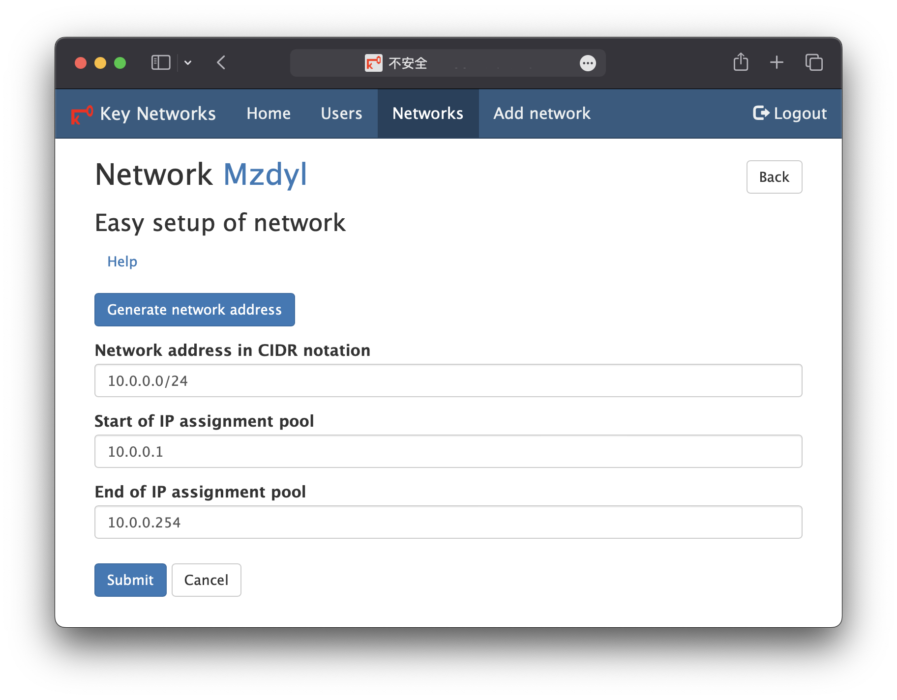Open the address bar ellipsis menu
The height and width of the screenshot is (700, 897).
[x=588, y=63]
